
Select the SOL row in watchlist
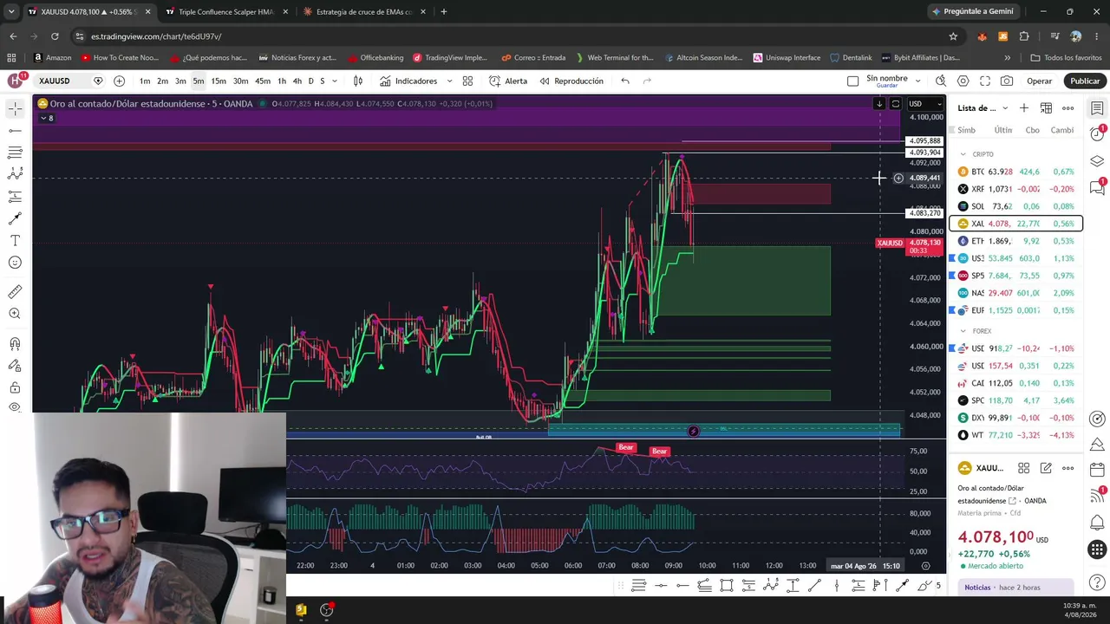point(1015,206)
